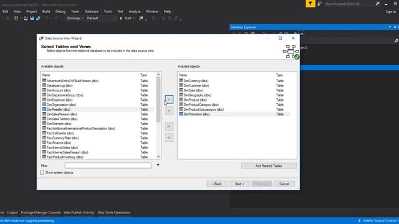Click the Back button in wizard
The height and width of the screenshot is (224, 399).
(217, 184)
